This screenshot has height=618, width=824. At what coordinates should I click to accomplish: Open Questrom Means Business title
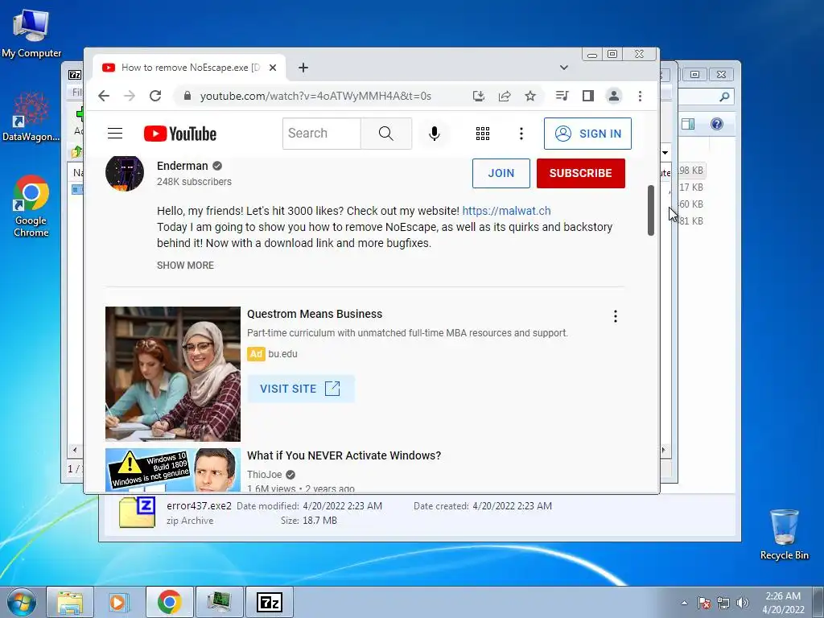coord(315,314)
